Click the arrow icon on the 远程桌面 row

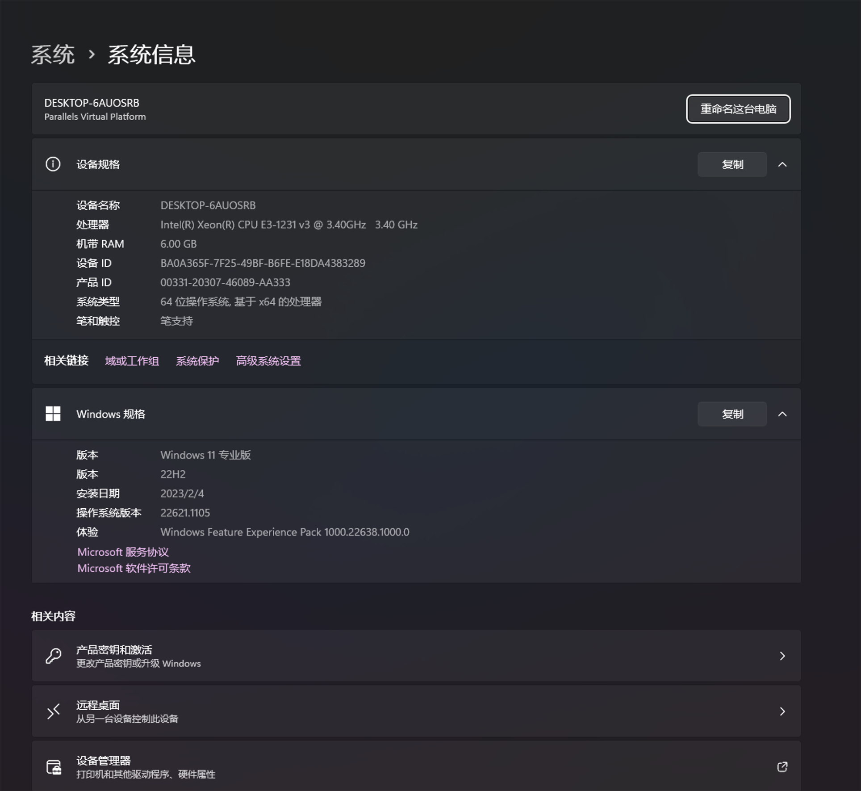coord(782,711)
